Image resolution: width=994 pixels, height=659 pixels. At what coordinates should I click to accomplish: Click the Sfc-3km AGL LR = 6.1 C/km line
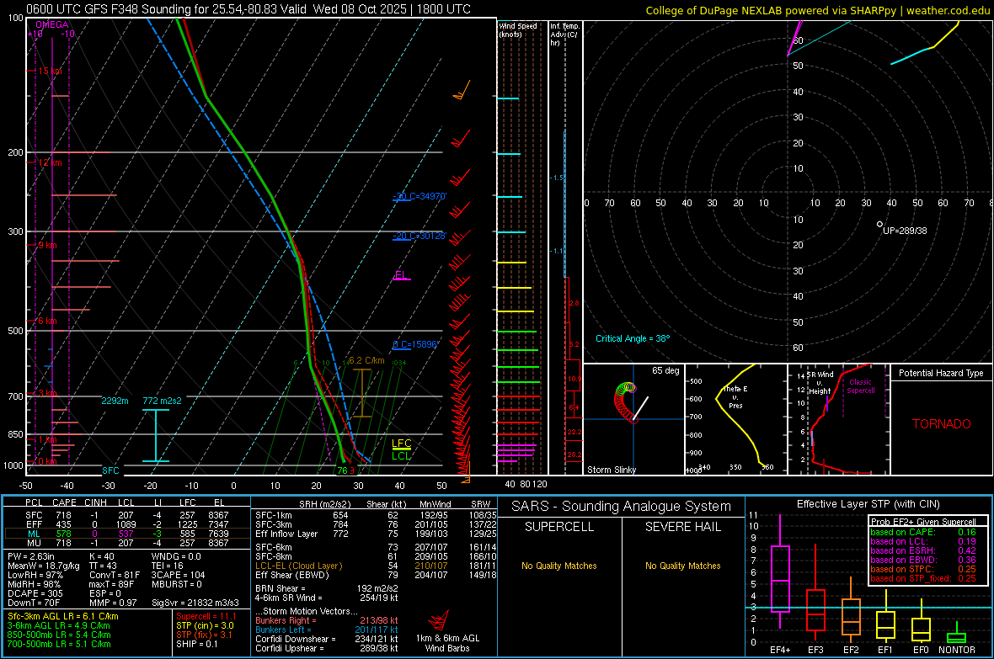(x=63, y=617)
